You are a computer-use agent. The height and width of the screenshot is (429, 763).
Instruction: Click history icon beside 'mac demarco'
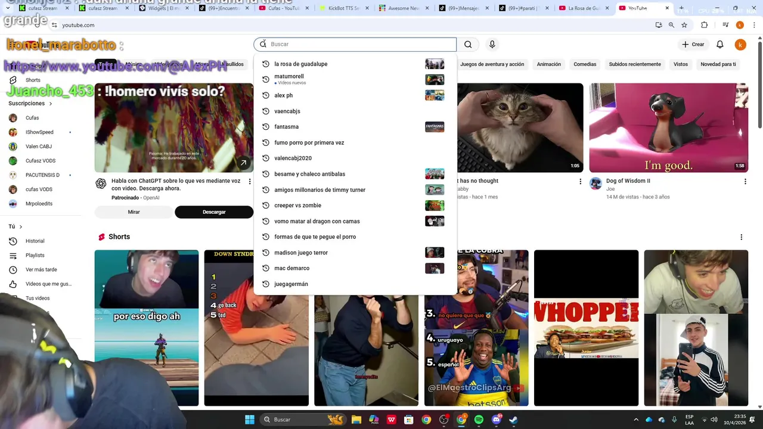tap(266, 268)
